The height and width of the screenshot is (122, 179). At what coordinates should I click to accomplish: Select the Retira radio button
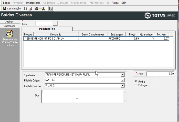[136, 81]
